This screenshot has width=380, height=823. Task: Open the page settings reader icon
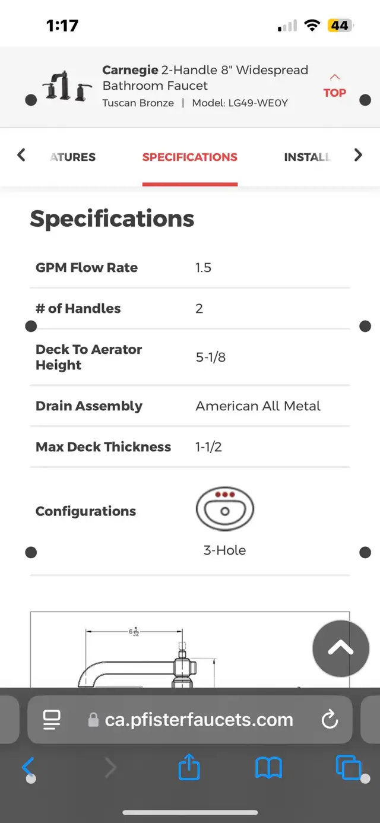click(x=52, y=720)
